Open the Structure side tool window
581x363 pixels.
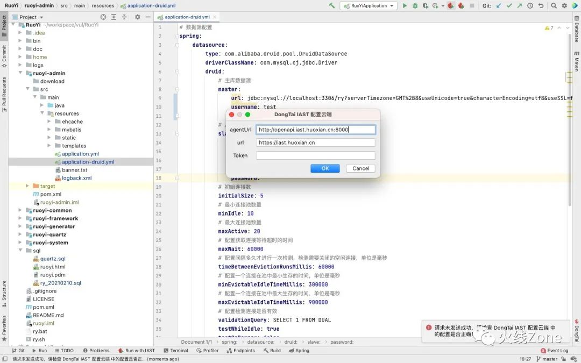click(x=4, y=294)
